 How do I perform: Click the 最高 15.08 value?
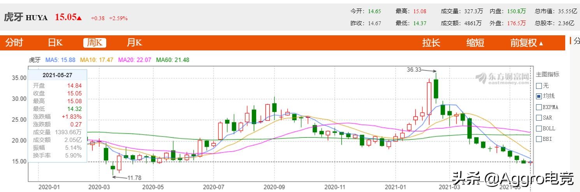click(x=420, y=12)
